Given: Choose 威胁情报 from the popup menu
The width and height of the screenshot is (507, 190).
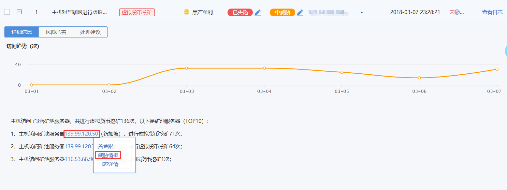Looking at the screenshot, I should pyautogui.click(x=108, y=155).
